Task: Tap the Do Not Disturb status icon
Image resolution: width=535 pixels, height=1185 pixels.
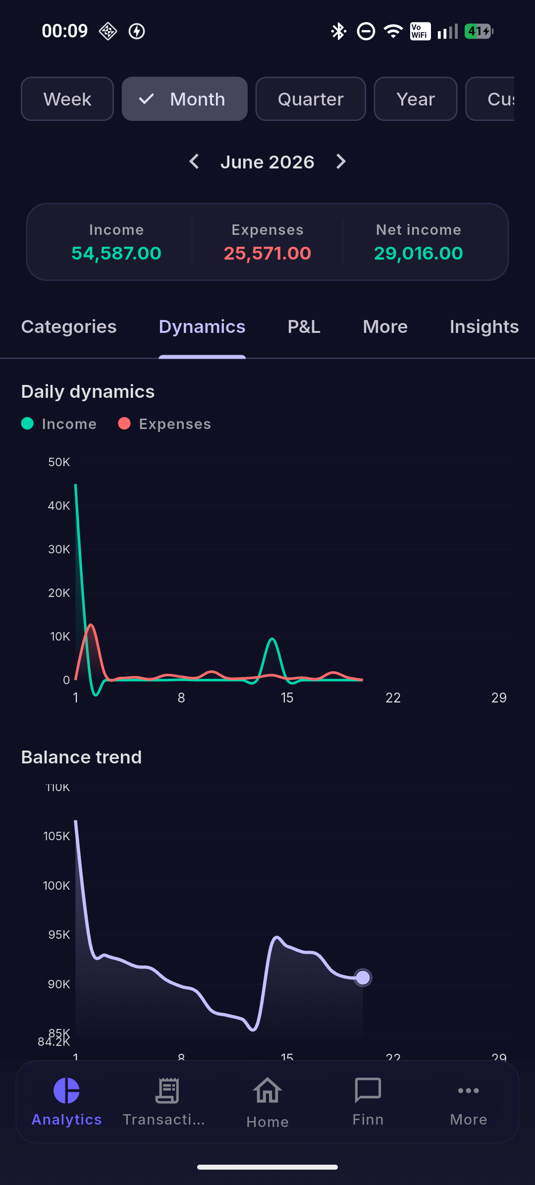Action: [366, 31]
